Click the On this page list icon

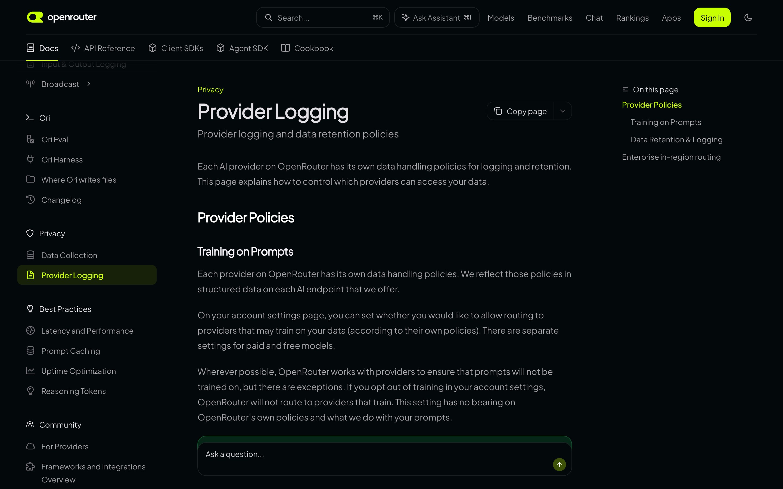click(625, 89)
